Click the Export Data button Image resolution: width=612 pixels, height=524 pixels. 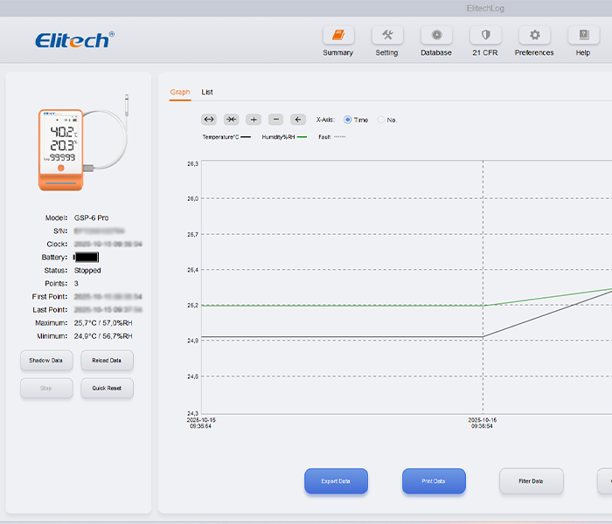pos(336,481)
